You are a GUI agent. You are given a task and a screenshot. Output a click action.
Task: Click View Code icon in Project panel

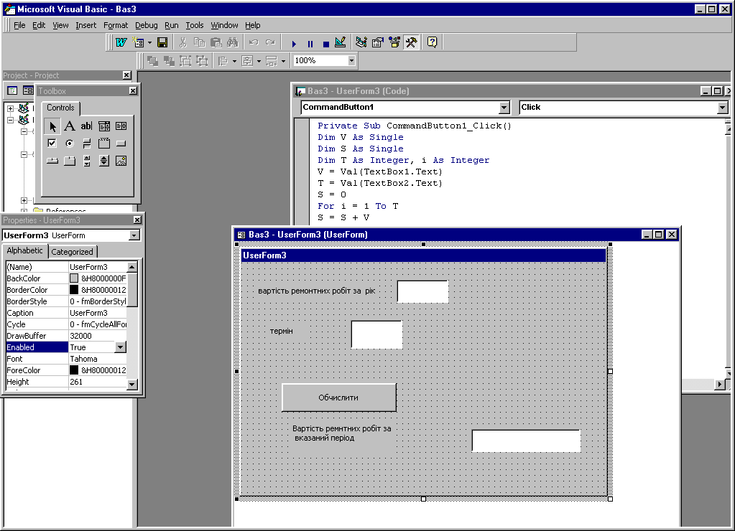tap(13, 90)
